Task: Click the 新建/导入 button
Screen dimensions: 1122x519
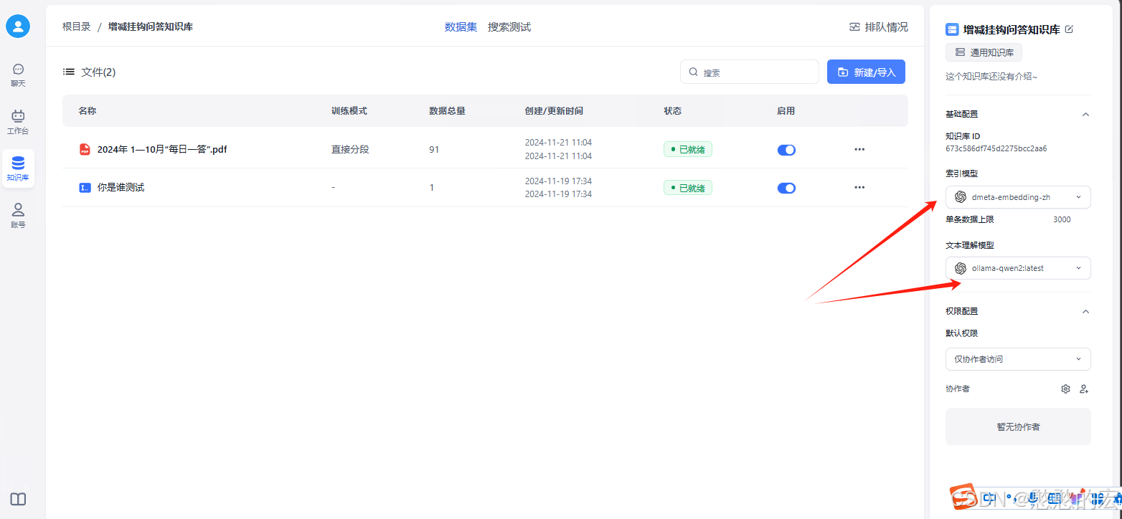Action: click(866, 71)
